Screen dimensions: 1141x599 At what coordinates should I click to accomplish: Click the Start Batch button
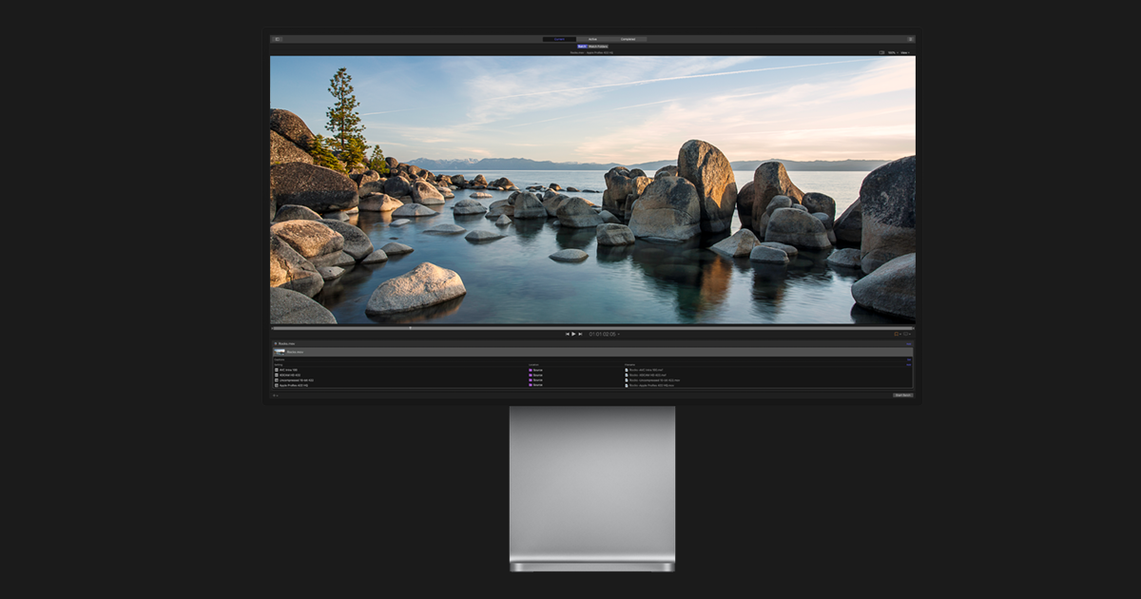[x=901, y=396]
